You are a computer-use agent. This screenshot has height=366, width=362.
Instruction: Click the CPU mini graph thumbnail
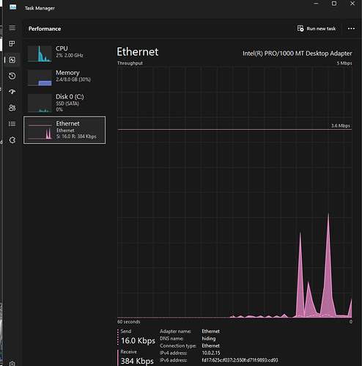(x=40, y=54)
